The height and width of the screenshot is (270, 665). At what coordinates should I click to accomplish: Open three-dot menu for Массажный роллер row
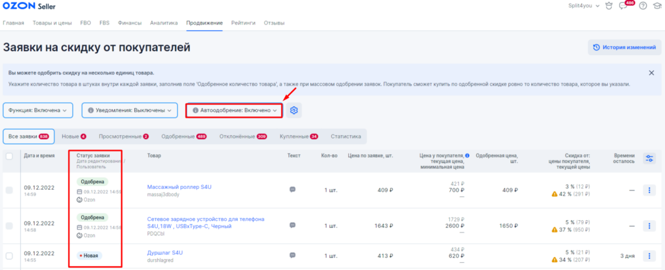[x=649, y=190]
